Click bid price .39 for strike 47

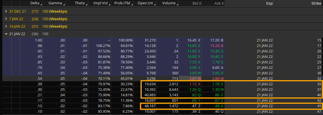tap(194, 112)
